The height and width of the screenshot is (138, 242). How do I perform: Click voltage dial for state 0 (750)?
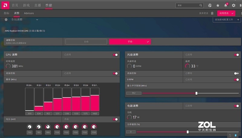coord(29,127)
